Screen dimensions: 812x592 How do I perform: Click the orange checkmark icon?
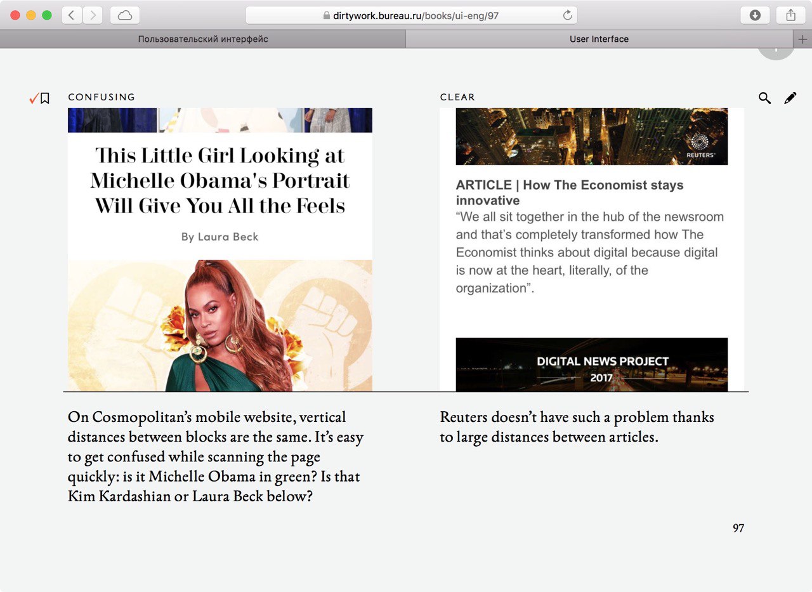34,98
